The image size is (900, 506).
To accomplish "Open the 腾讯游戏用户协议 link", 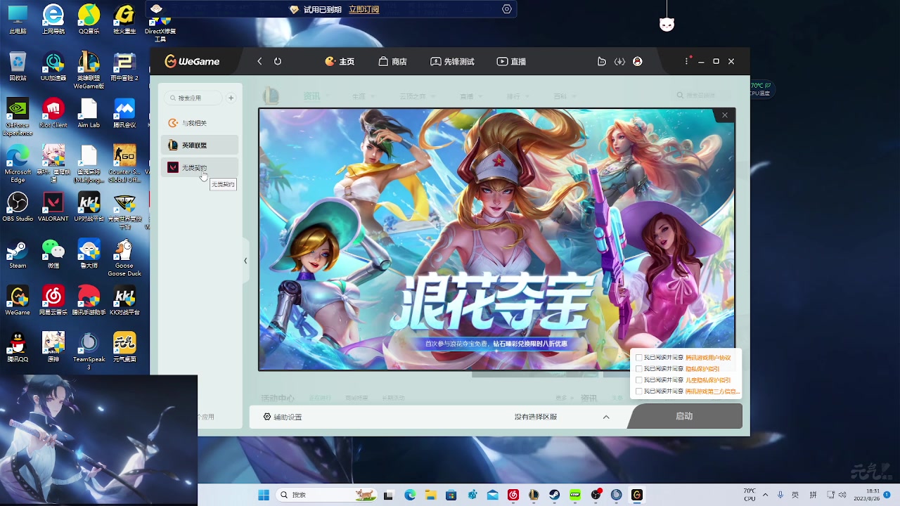I will click(708, 358).
